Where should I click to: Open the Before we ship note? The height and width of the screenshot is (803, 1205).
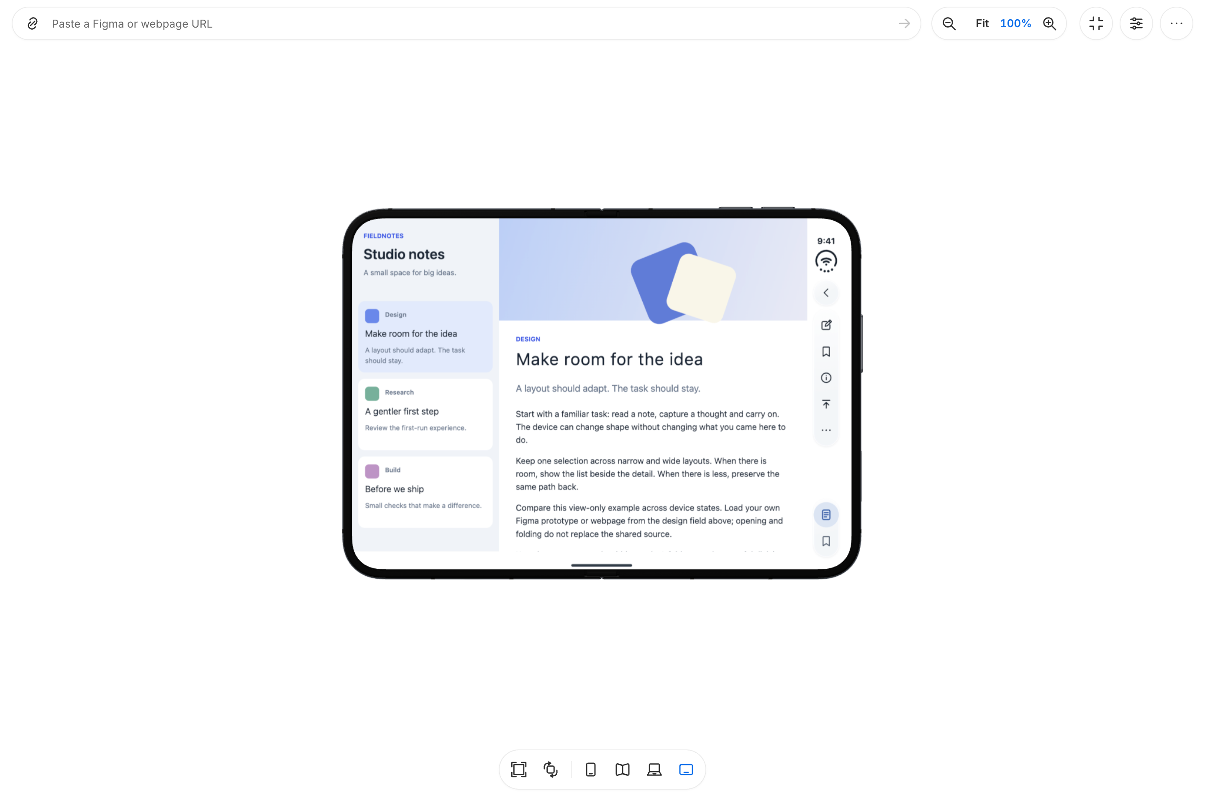coord(425,492)
